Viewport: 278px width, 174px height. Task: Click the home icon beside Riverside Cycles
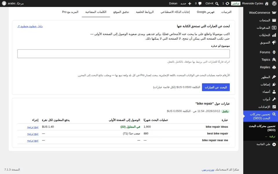point(267,3)
